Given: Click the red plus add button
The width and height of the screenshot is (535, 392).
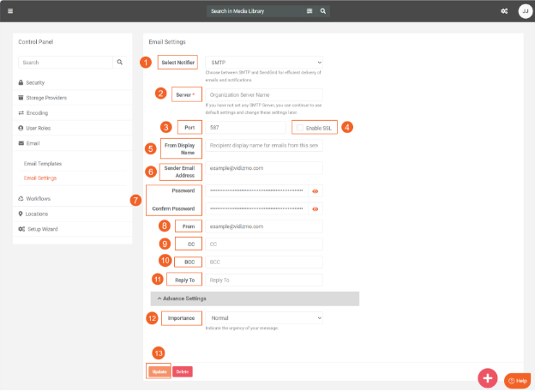Looking at the screenshot, I should point(487,378).
